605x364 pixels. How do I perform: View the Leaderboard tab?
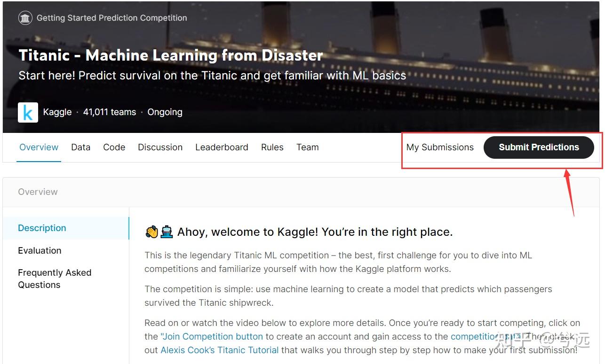(x=222, y=147)
